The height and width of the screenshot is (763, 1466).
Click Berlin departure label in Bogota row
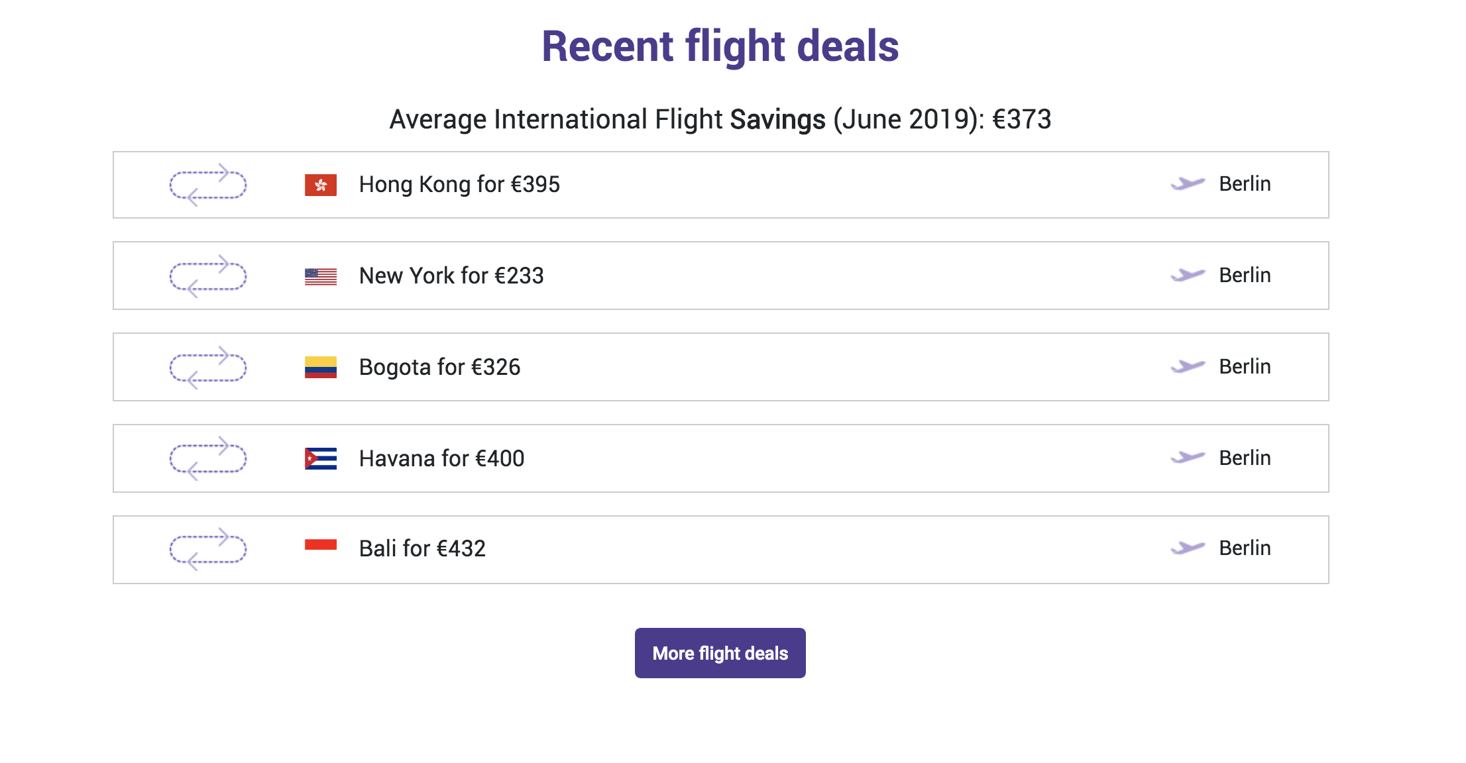tap(1245, 367)
